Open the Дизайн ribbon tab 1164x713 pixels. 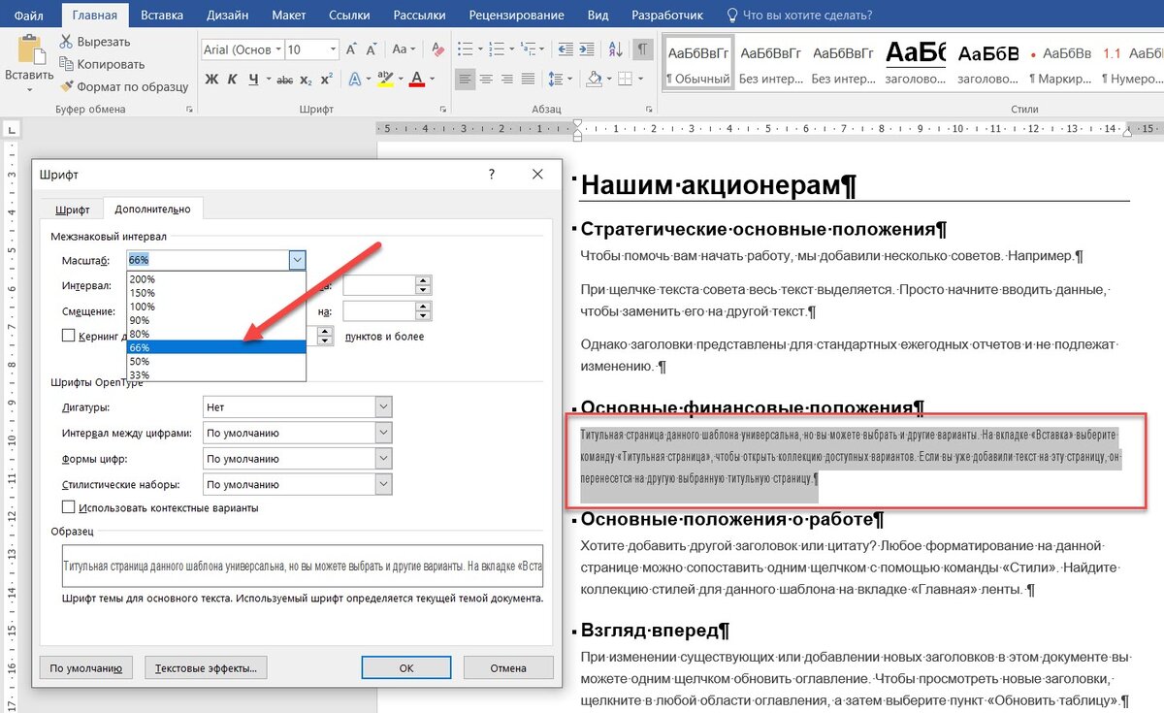[x=228, y=16]
